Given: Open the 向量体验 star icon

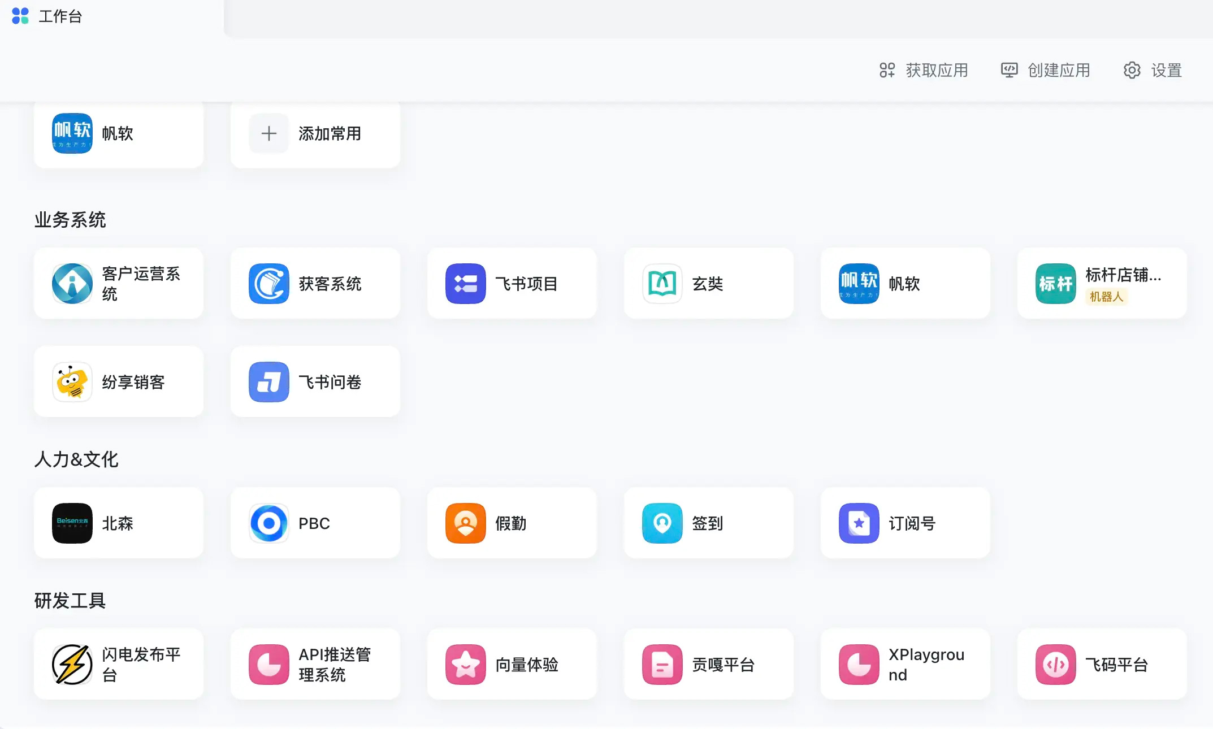Looking at the screenshot, I should click(x=466, y=665).
